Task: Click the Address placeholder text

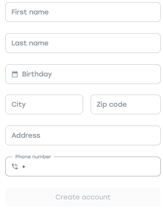Action: tap(26, 135)
